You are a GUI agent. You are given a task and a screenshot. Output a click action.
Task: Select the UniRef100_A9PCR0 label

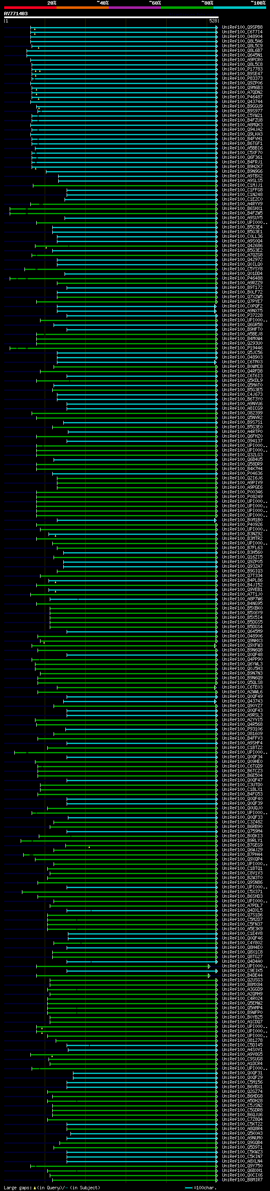point(242,60)
